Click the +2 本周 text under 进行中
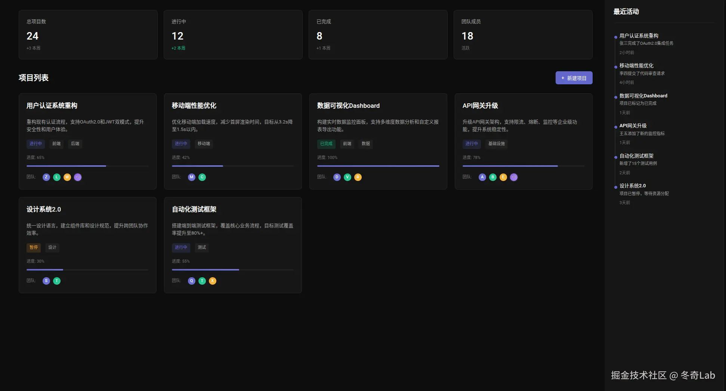The height and width of the screenshot is (391, 726). click(x=178, y=48)
